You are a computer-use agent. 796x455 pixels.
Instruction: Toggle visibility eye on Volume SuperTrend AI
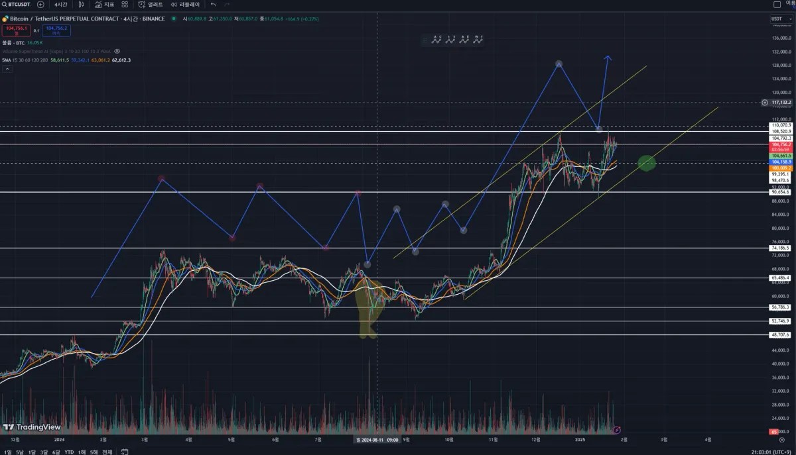[x=117, y=51]
